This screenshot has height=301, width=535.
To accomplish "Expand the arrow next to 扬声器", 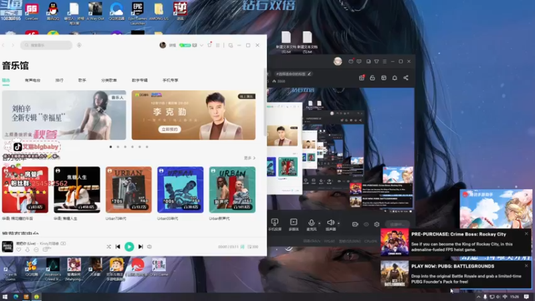I will (339, 223).
